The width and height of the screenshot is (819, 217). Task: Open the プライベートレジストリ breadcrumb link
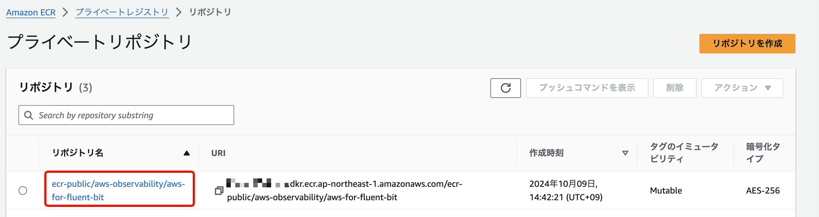click(x=122, y=12)
